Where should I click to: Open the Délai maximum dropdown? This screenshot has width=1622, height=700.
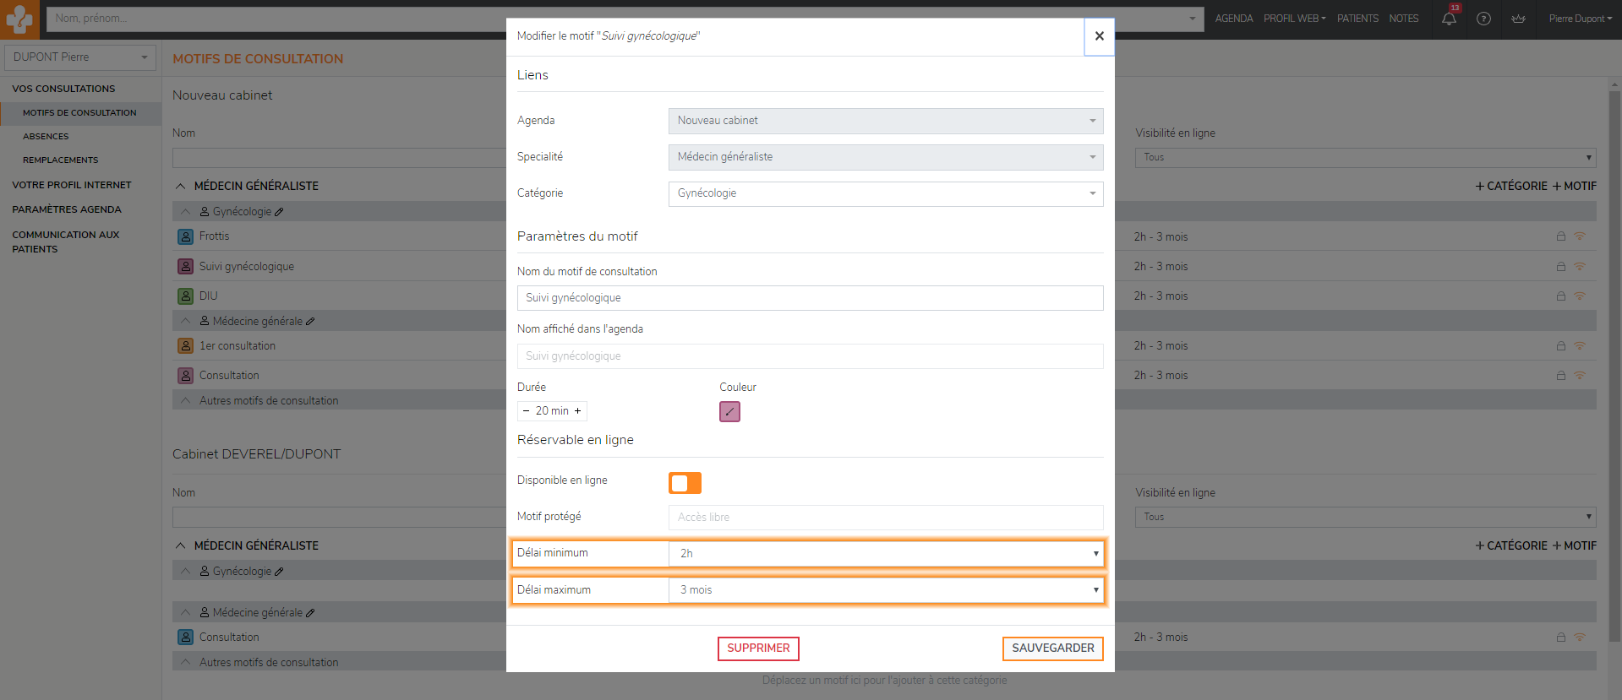tap(885, 590)
